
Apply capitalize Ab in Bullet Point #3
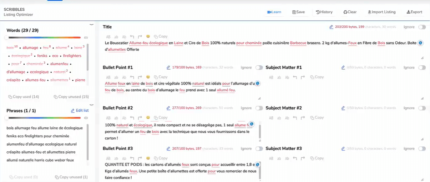tap(124, 159)
